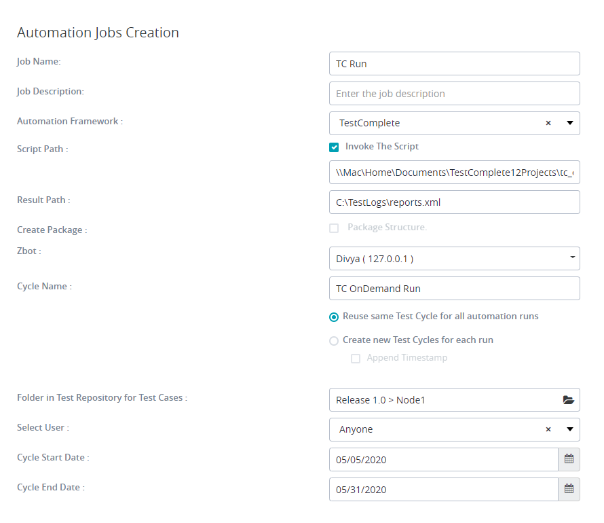Clear the Anyone user selection

point(548,430)
